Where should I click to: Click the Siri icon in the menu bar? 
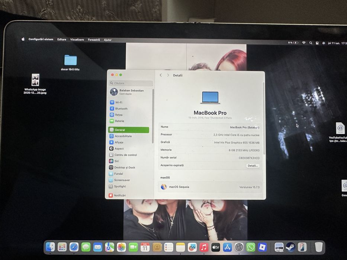(x=324, y=43)
